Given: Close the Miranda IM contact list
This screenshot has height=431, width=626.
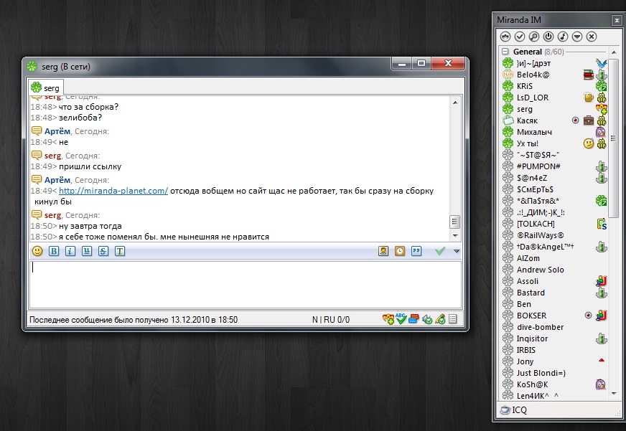Looking at the screenshot, I should pyautogui.click(x=617, y=20).
